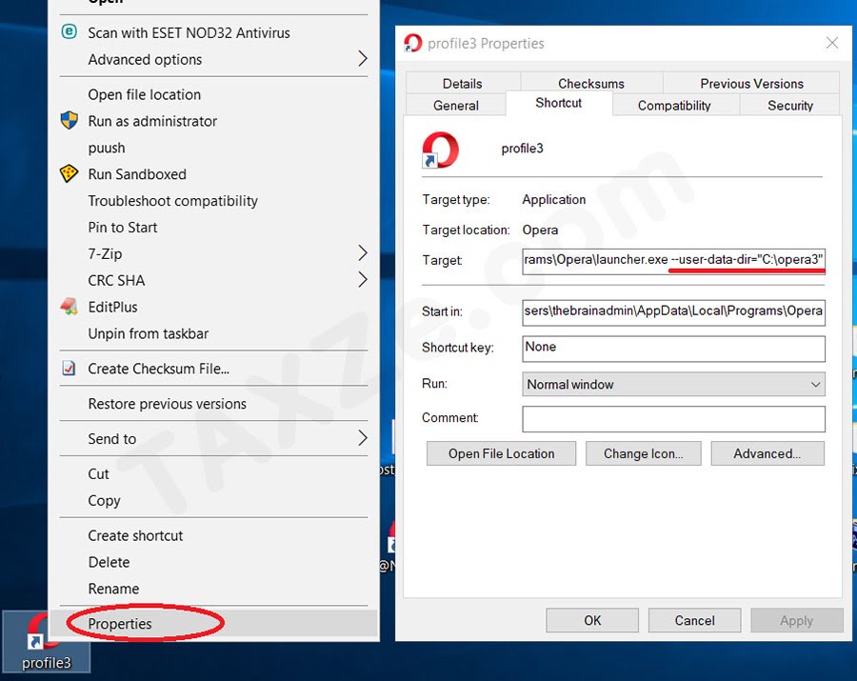
Task: Switch to the Compatibility tab
Action: (x=676, y=105)
